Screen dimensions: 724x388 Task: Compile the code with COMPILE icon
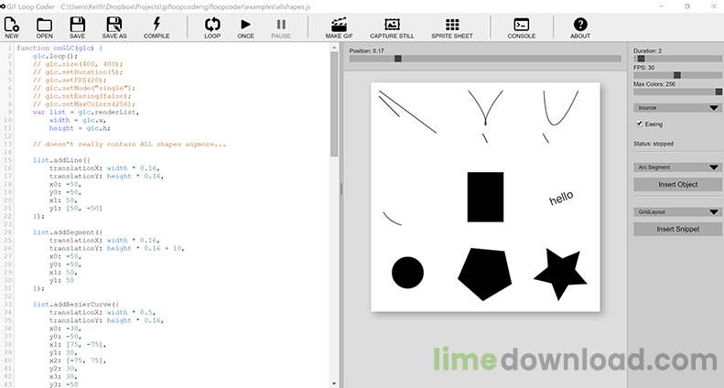tap(157, 27)
